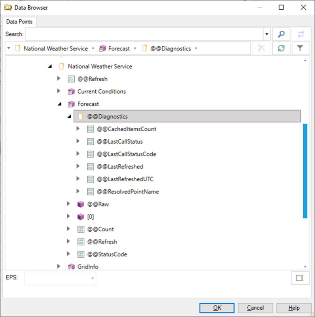Select the Data Points tab
The image size is (315, 317).
(20, 21)
